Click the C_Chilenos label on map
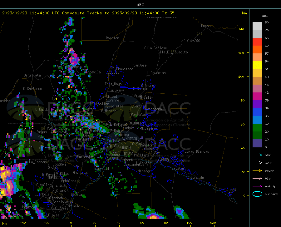The image size is (281, 227). [x=32, y=89]
